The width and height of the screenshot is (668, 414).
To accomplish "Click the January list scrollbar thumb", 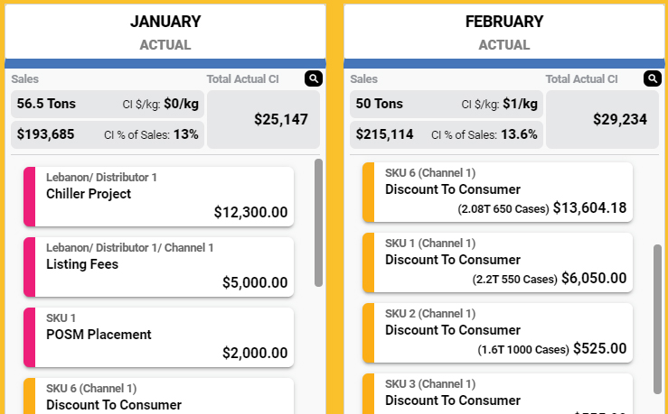I will pyautogui.click(x=318, y=223).
